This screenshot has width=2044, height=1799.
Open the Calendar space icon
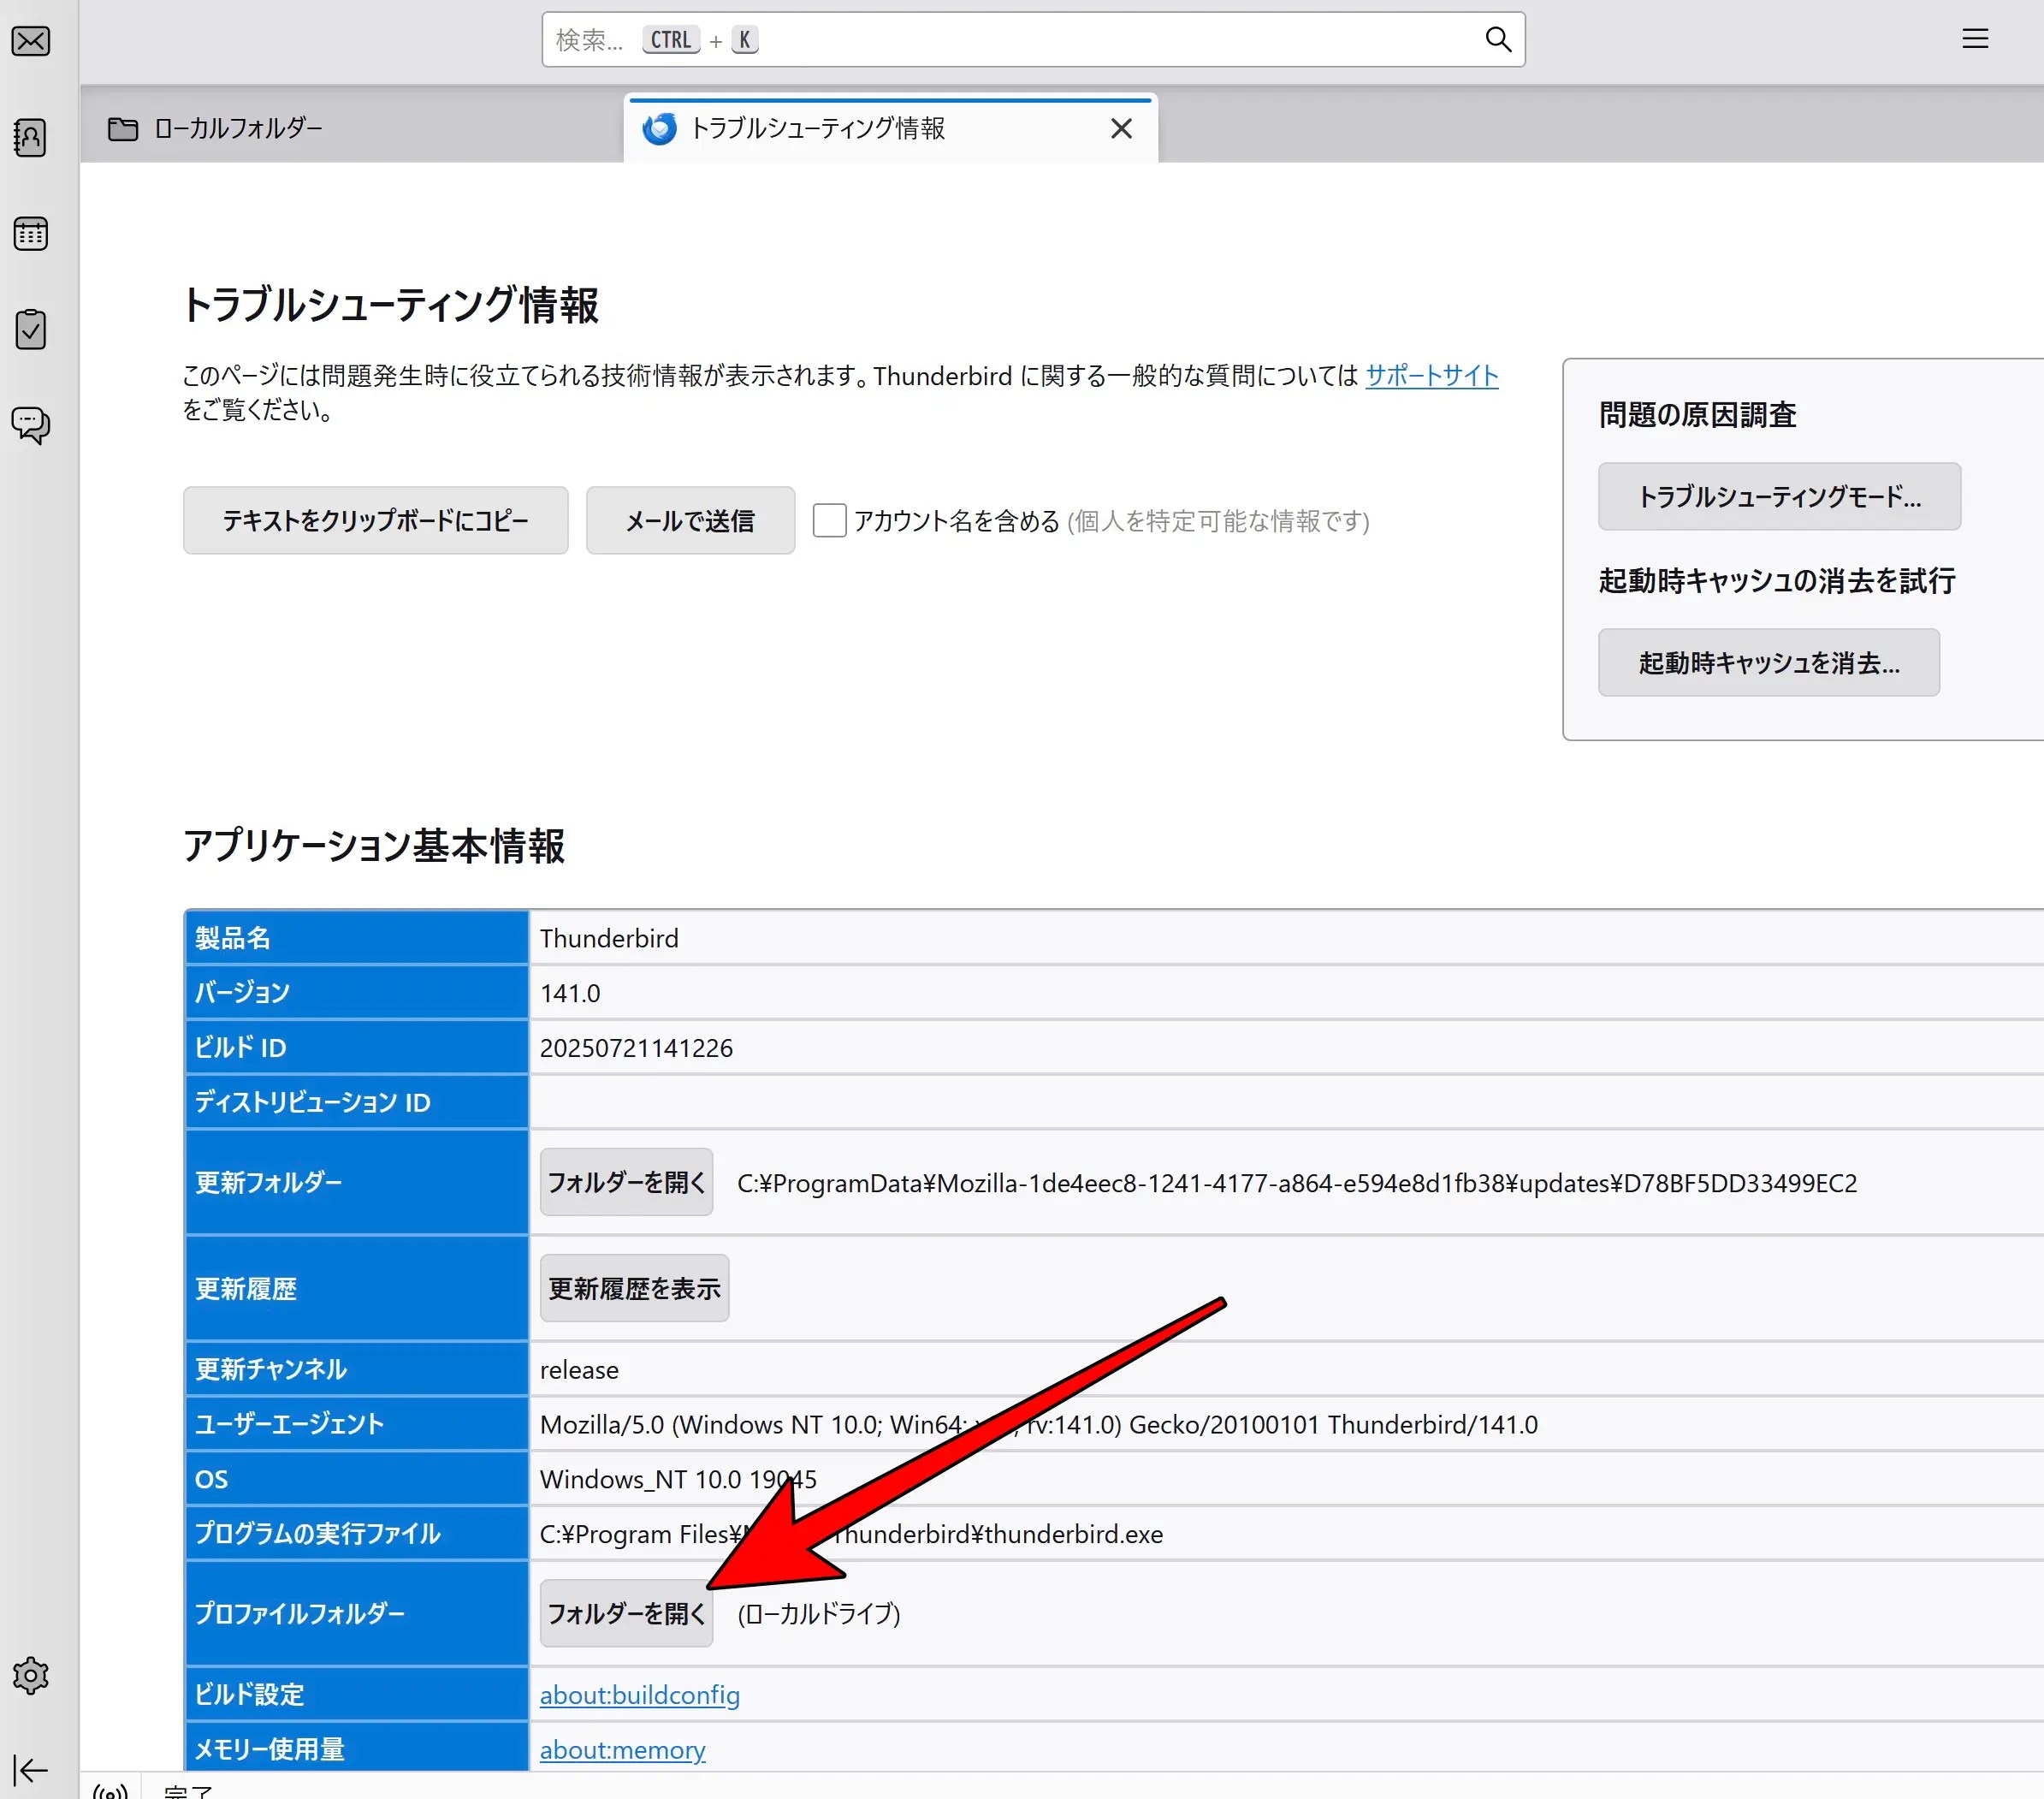pyautogui.click(x=31, y=233)
